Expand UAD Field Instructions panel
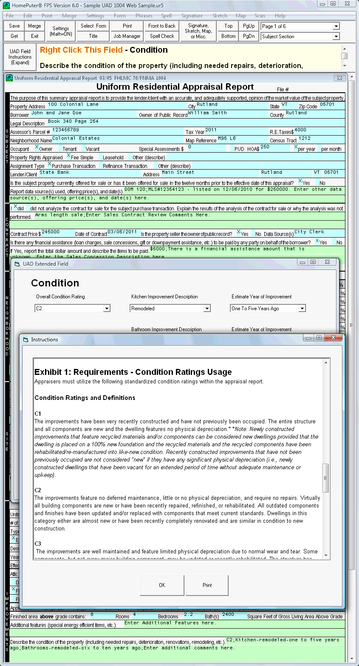The width and height of the screenshot is (359, 666). pos(20,57)
